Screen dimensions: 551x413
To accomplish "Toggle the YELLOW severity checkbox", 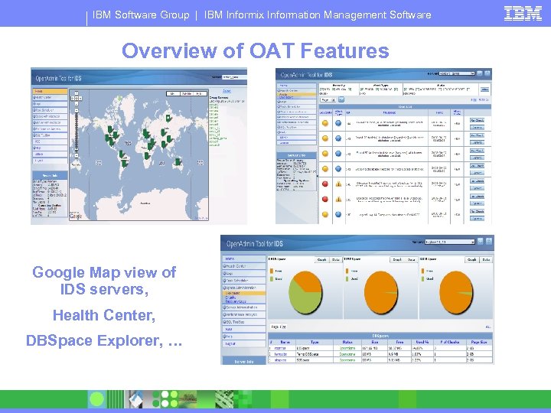I will click(x=334, y=89).
